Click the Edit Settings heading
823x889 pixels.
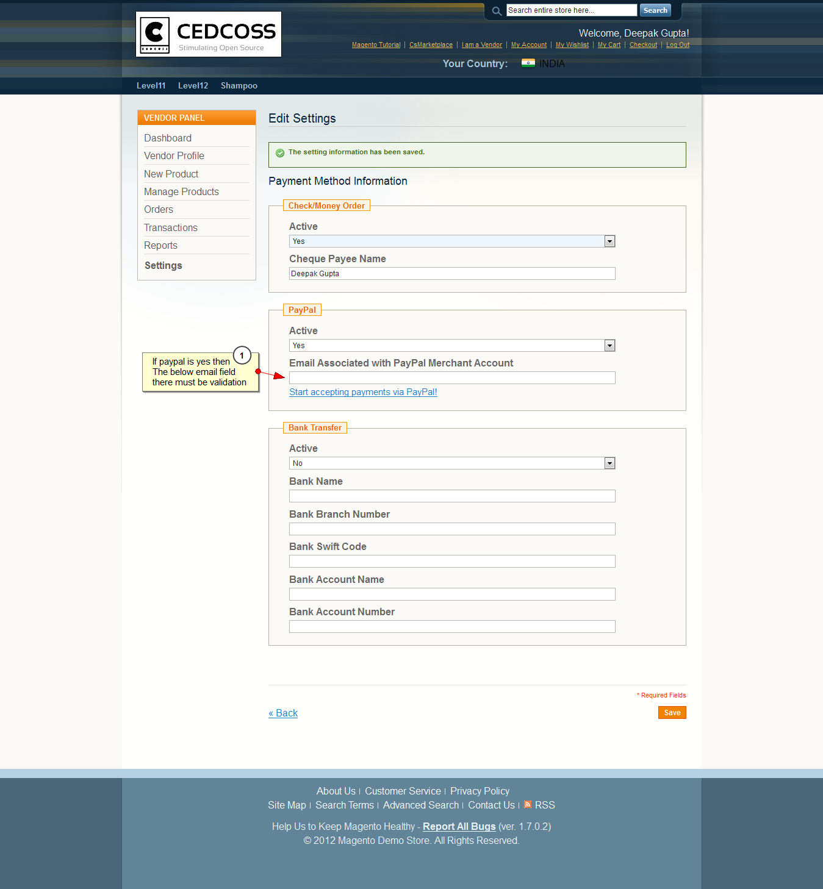[x=302, y=118]
